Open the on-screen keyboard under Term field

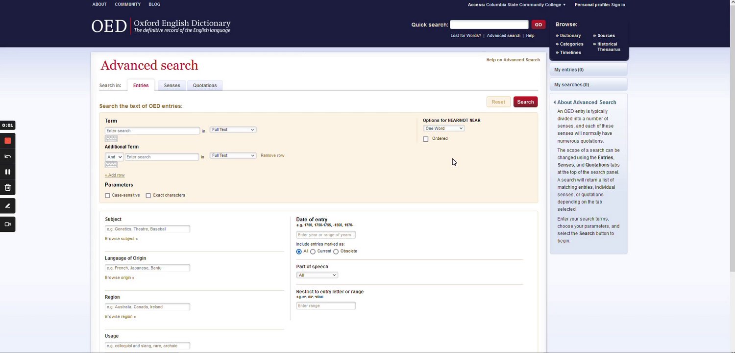coord(111,139)
